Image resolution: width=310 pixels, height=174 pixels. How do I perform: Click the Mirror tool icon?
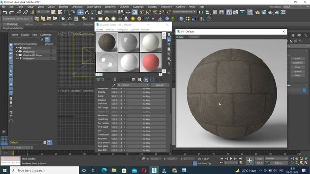[x=201, y=13]
